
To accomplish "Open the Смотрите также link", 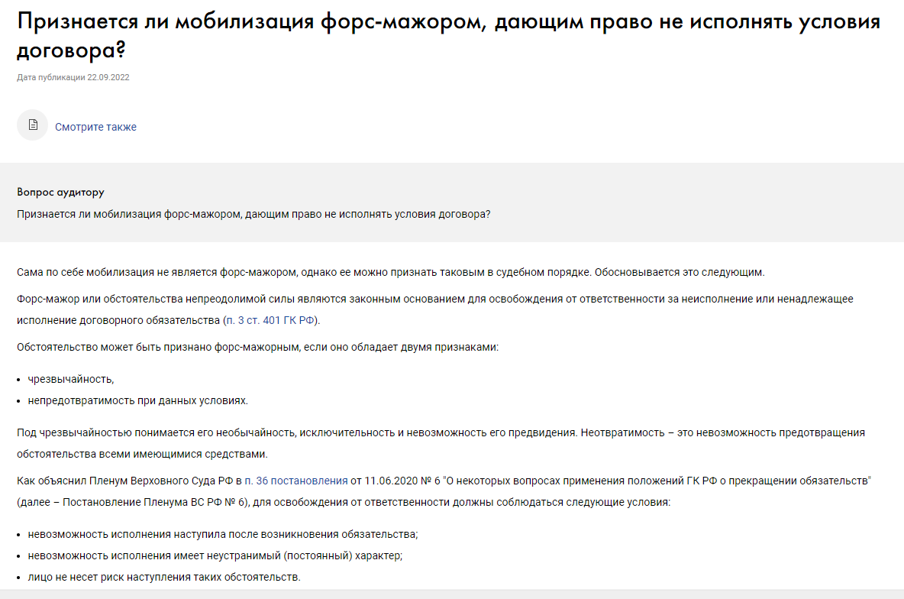I will (x=95, y=127).
